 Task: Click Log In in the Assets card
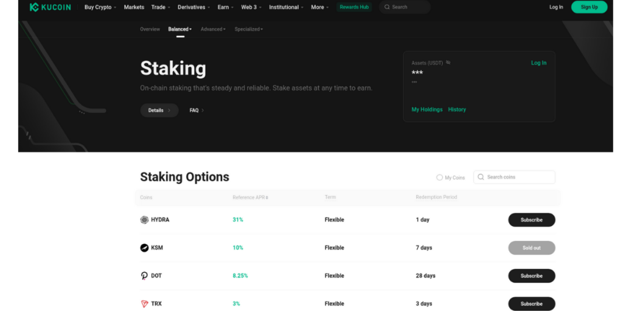click(x=539, y=63)
